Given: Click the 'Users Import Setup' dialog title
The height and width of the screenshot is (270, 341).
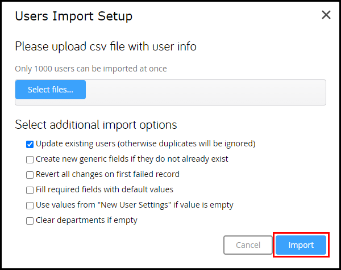Looking at the screenshot, I should click(x=74, y=16).
